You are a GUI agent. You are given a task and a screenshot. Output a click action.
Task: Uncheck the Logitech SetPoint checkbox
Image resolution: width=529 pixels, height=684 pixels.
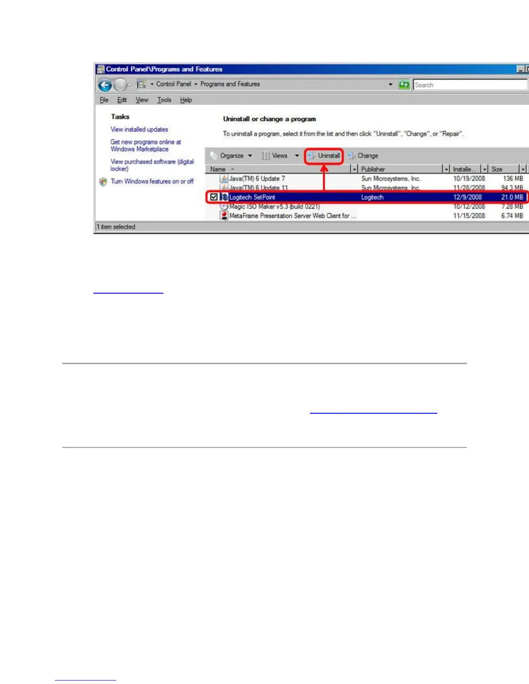click(214, 197)
